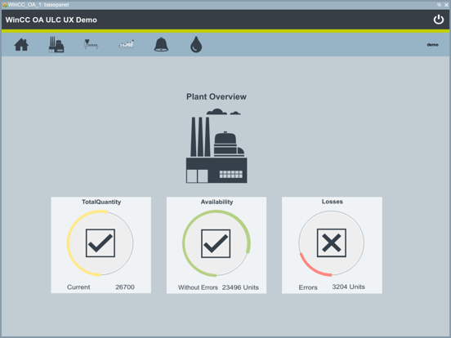Click the WinCC OA application icon in title bar
451x338 pixels.
click(x=5, y=5)
